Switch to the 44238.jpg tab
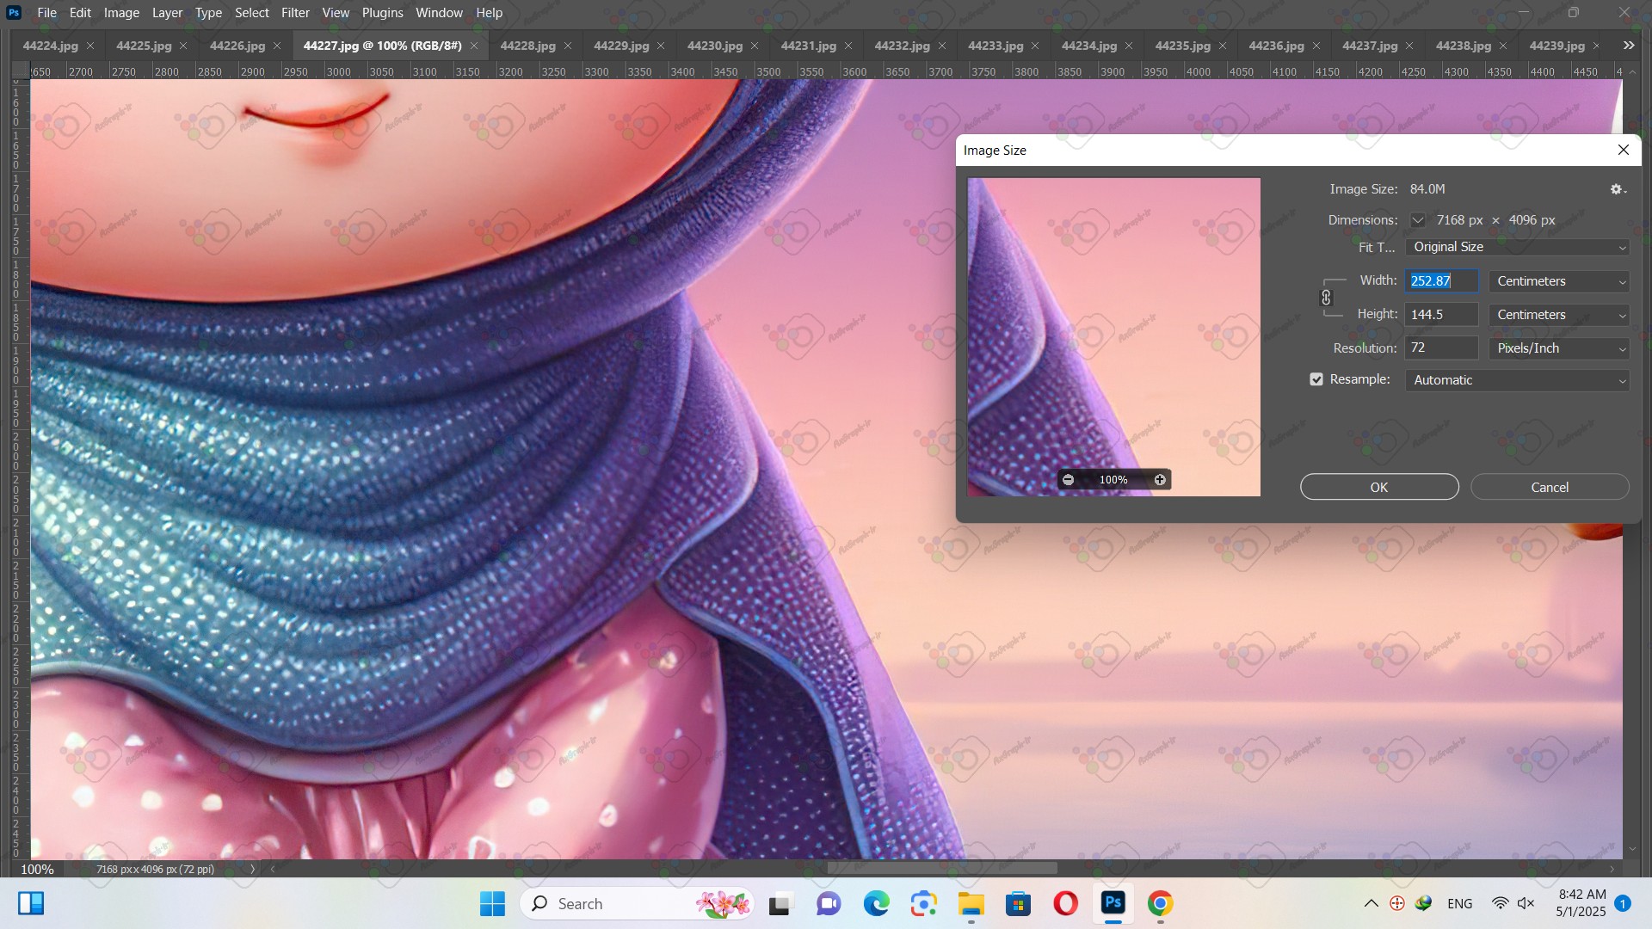The height and width of the screenshot is (929, 1652). click(x=1464, y=46)
